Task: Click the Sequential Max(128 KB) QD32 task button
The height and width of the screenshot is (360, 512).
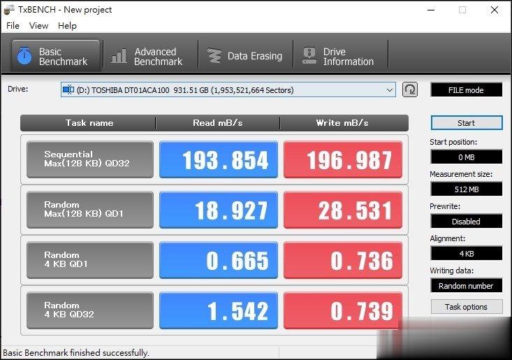Action: (x=90, y=159)
